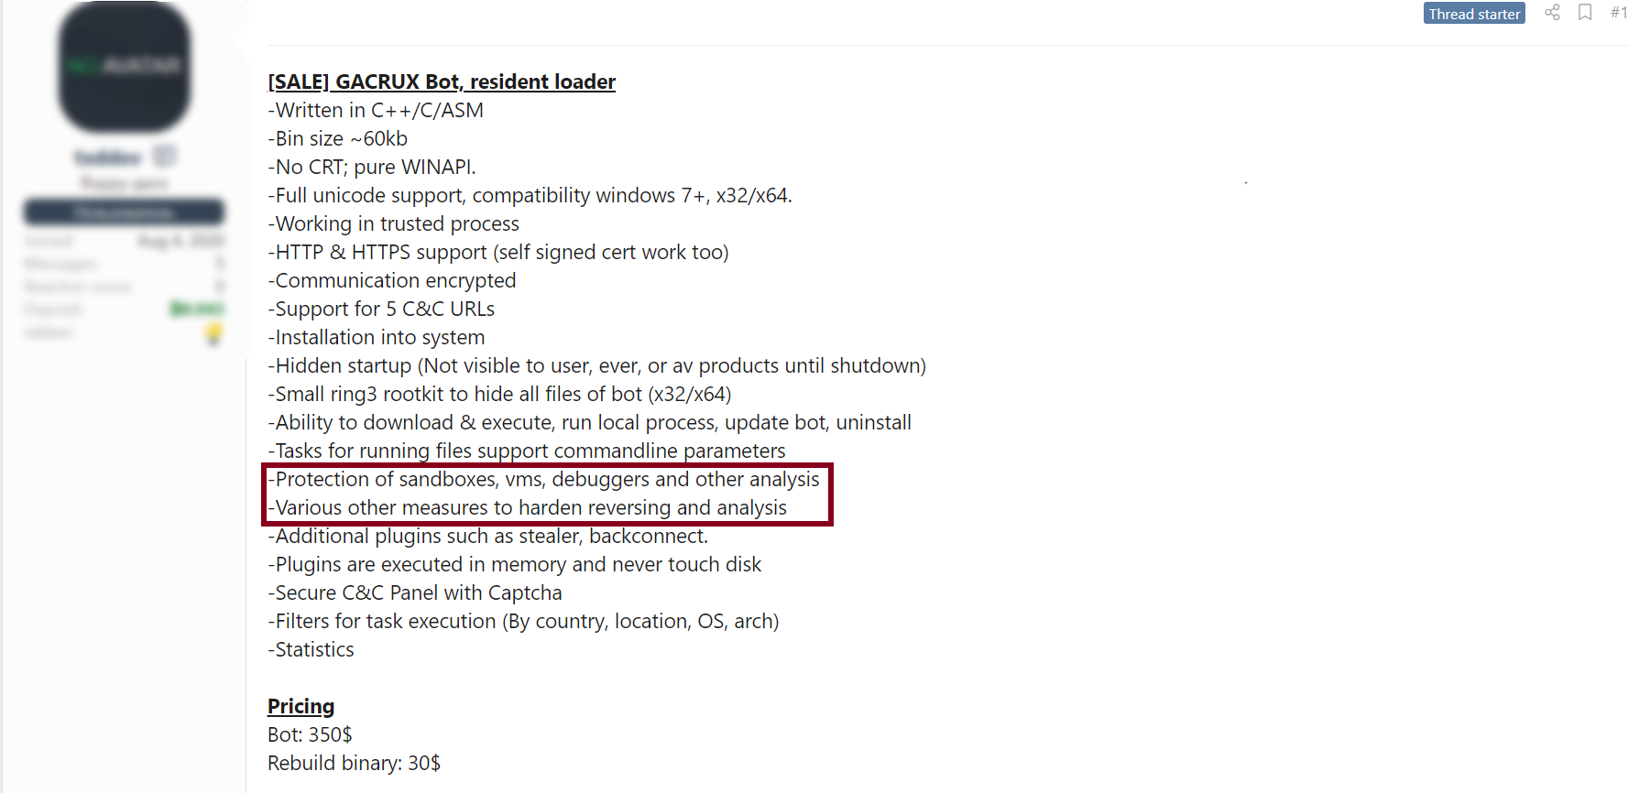Bookmark this post with the bookmark icon

coord(1585,13)
